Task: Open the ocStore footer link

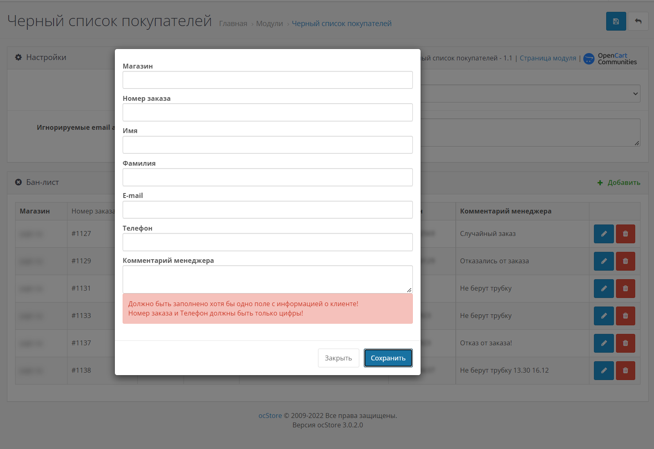Action: pos(270,416)
